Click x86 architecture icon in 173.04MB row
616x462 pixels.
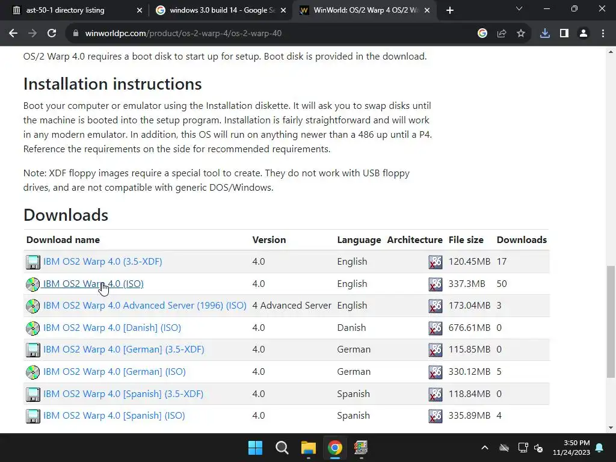(x=436, y=306)
